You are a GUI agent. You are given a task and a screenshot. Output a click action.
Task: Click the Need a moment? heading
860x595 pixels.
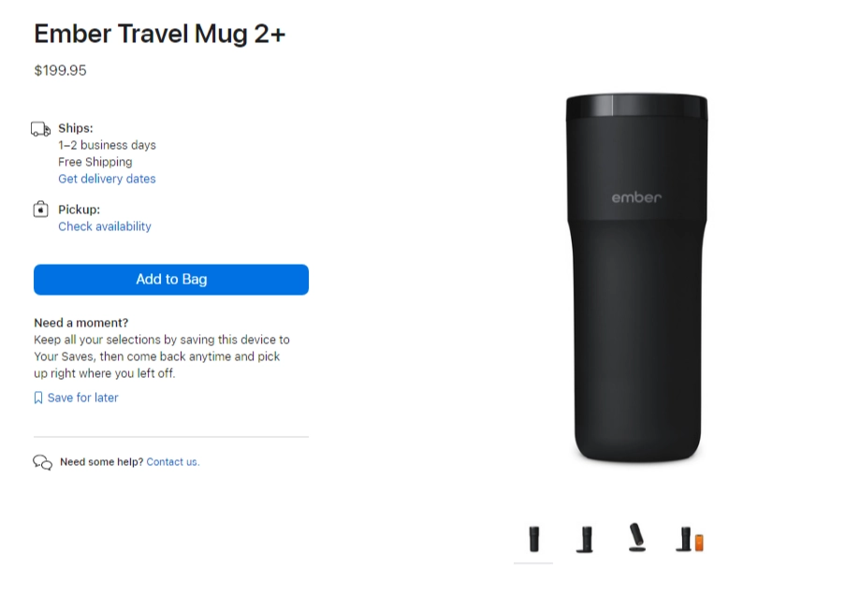point(81,323)
